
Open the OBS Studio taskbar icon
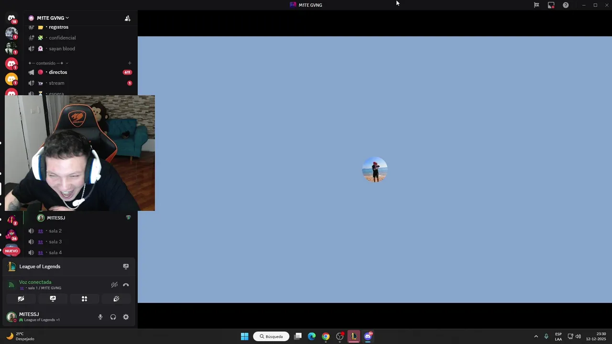tap(340, 336)
